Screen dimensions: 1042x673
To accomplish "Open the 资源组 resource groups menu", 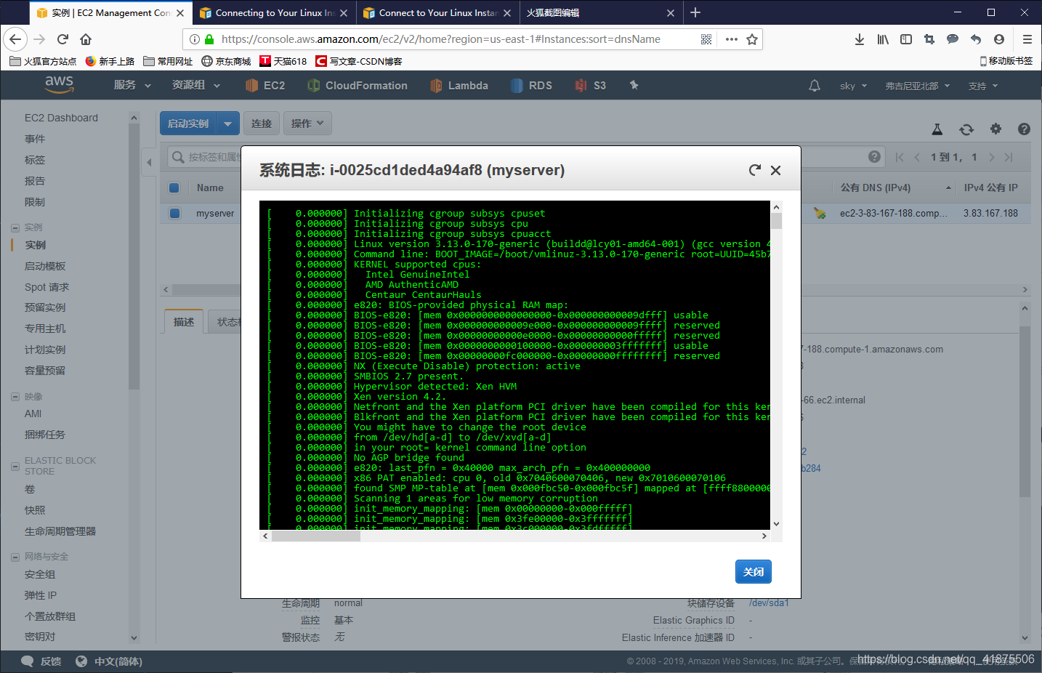I will click(196, 86).
